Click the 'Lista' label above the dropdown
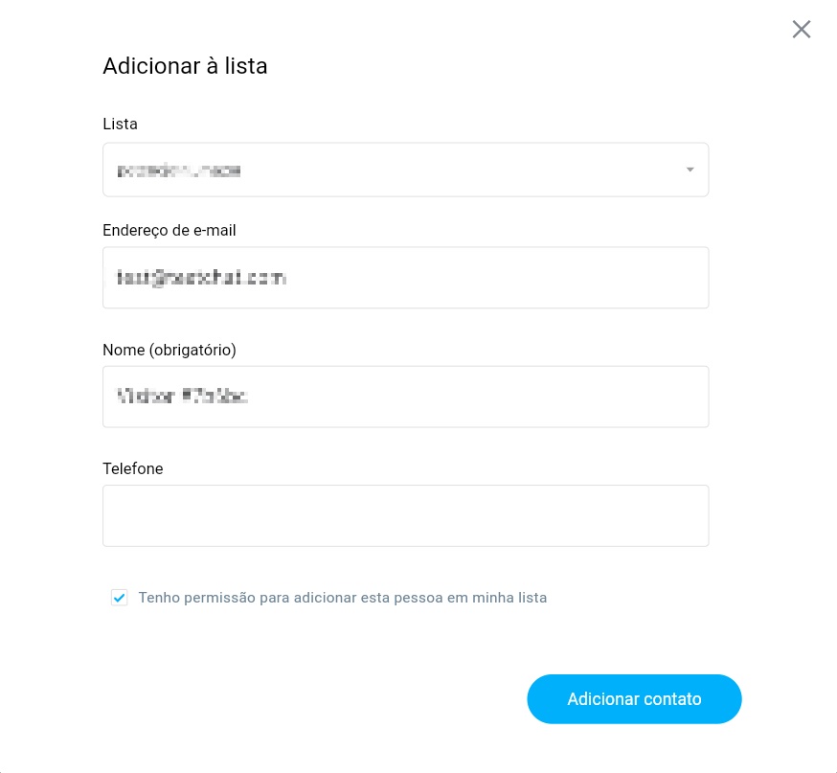Viewport: 837px width, 773px height. [120, 124]
